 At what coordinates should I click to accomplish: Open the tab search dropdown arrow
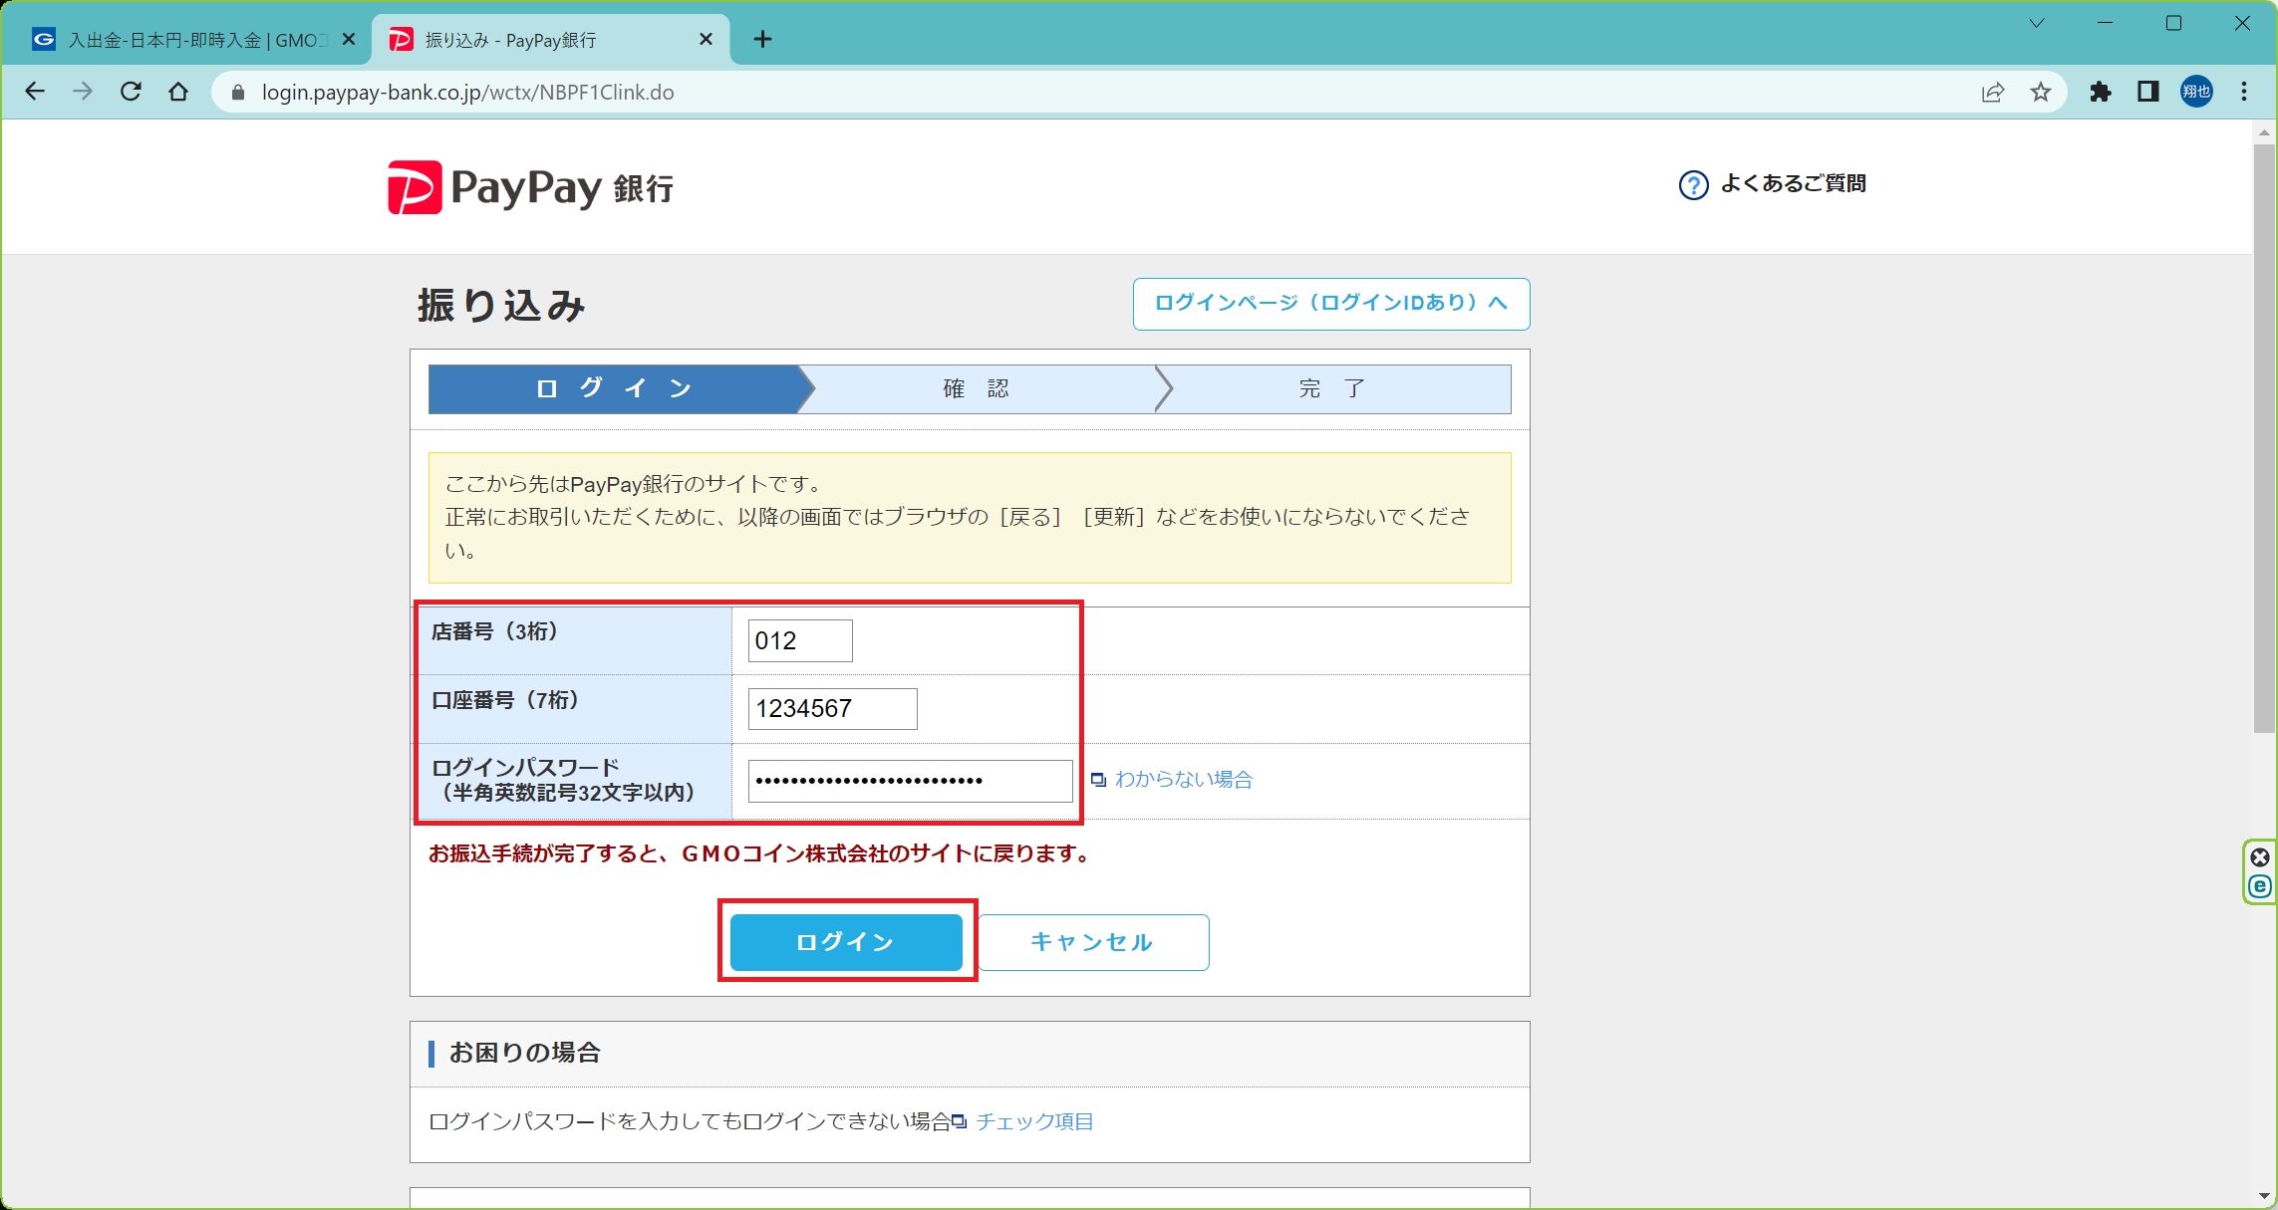(2037, 24)
